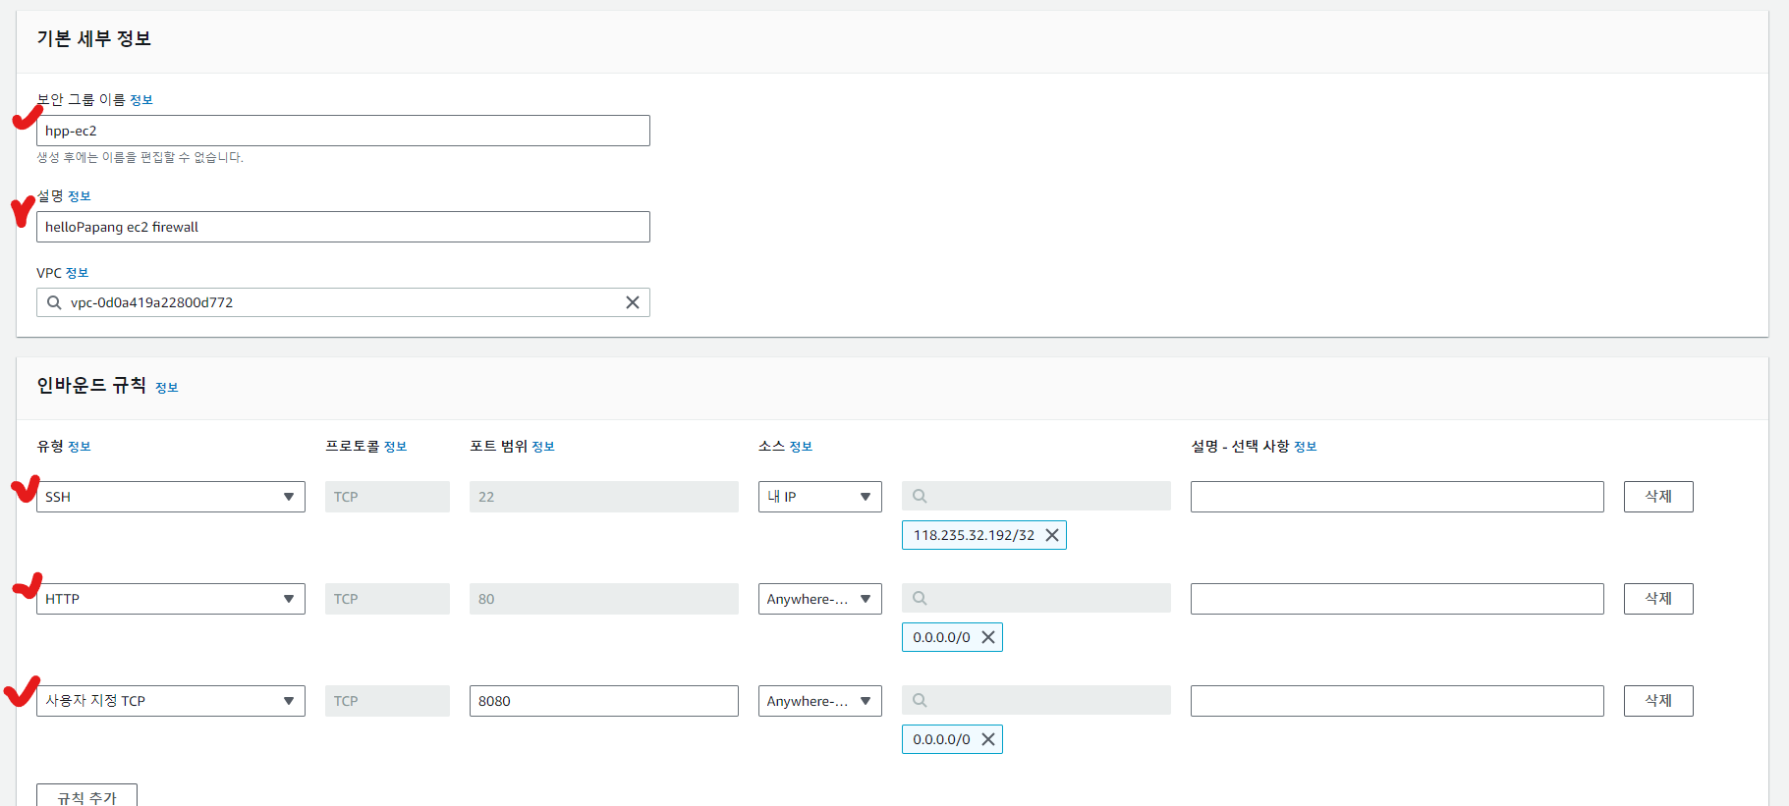Open the 정보 link beside 인바운드 규칙
This screenshot has width=1789, height=806.
(x=167, y=388)
